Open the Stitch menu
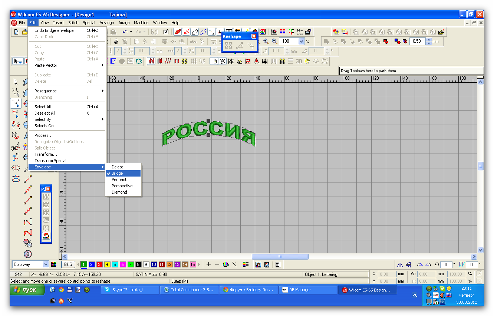Image resolution: width=494 pixels, height=316 pixels. 73,23
